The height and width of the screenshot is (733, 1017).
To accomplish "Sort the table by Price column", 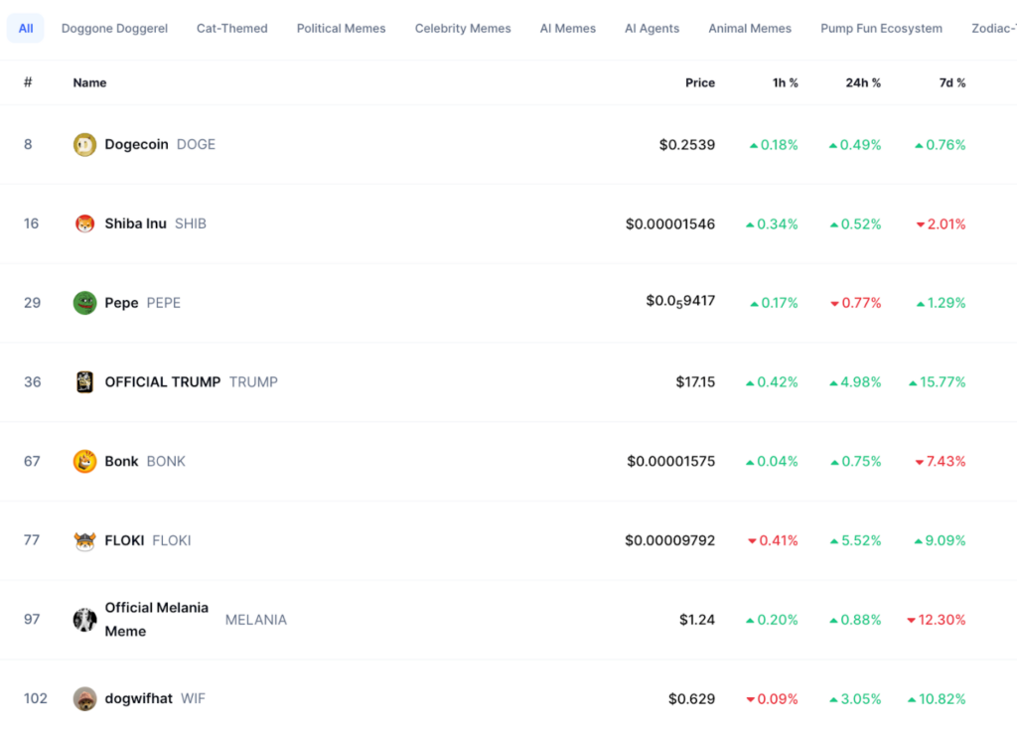I will point(699,83).
